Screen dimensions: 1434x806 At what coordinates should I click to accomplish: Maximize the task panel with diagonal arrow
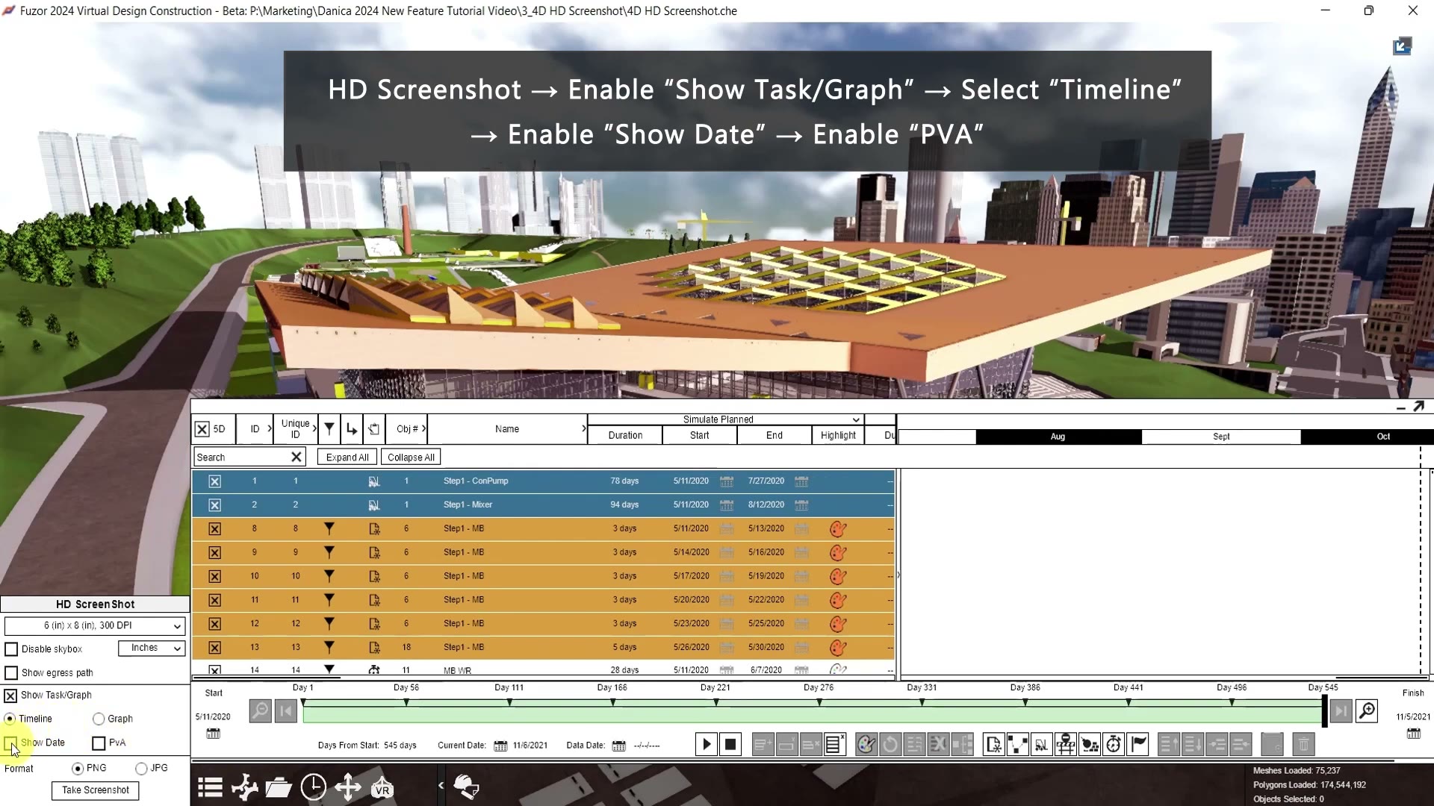[x=1418, y=406]
